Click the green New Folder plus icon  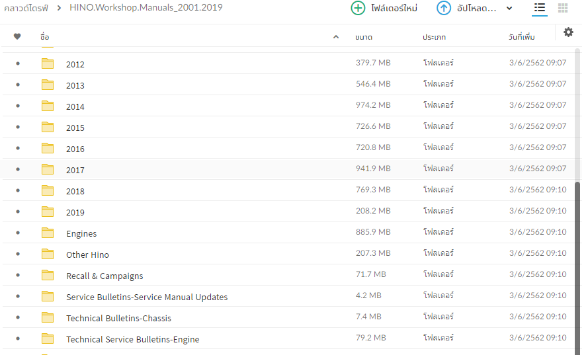[x=358, y=8]
